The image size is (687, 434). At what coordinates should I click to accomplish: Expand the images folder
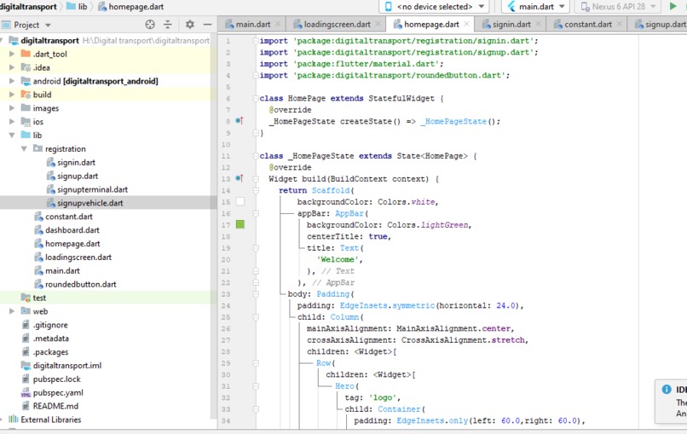pyautogui.click(x=12, y=108)
